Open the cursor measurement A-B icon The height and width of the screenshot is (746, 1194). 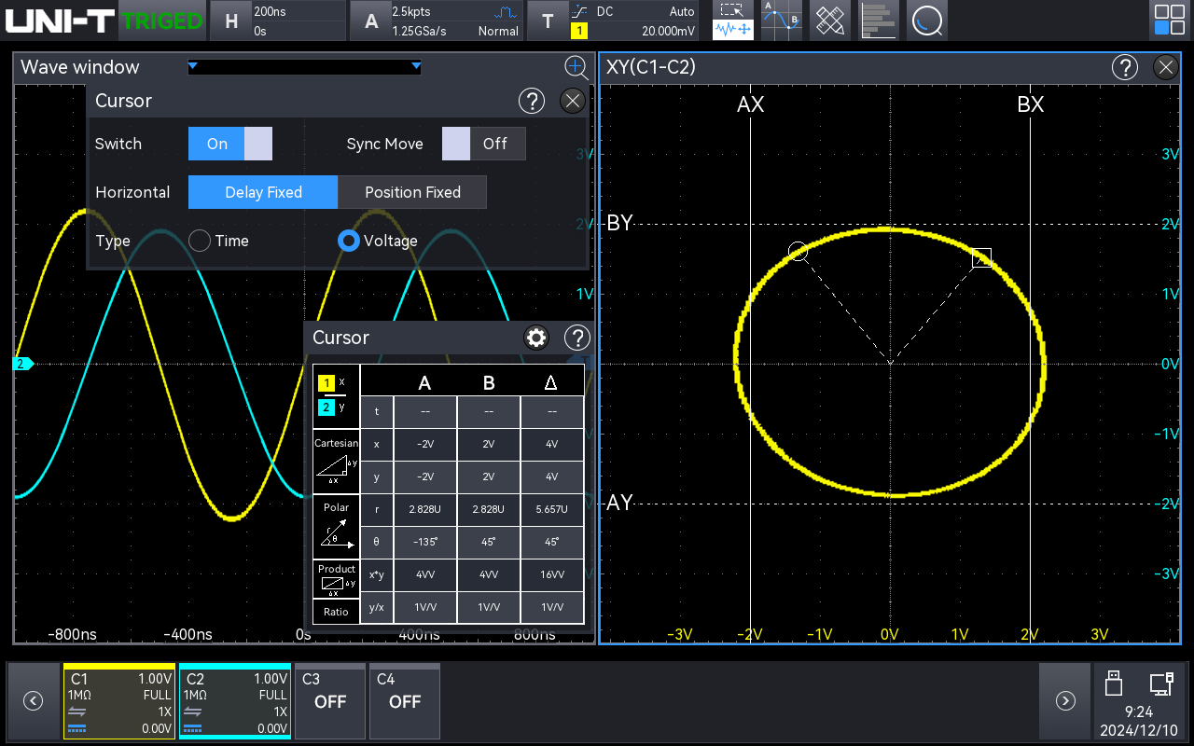(x=781, y=21)
